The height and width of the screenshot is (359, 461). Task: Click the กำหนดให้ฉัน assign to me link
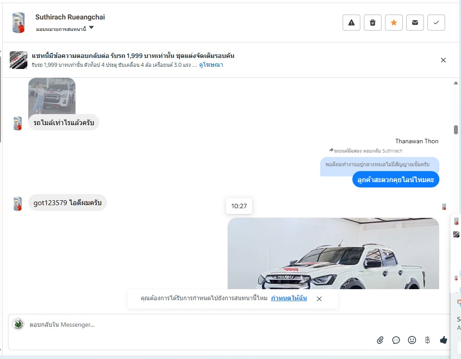(289, 298)
